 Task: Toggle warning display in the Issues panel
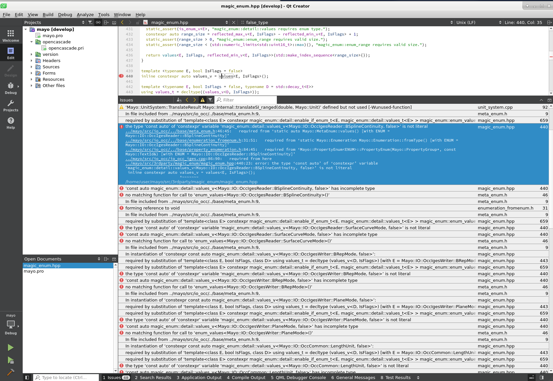(203, 100)
